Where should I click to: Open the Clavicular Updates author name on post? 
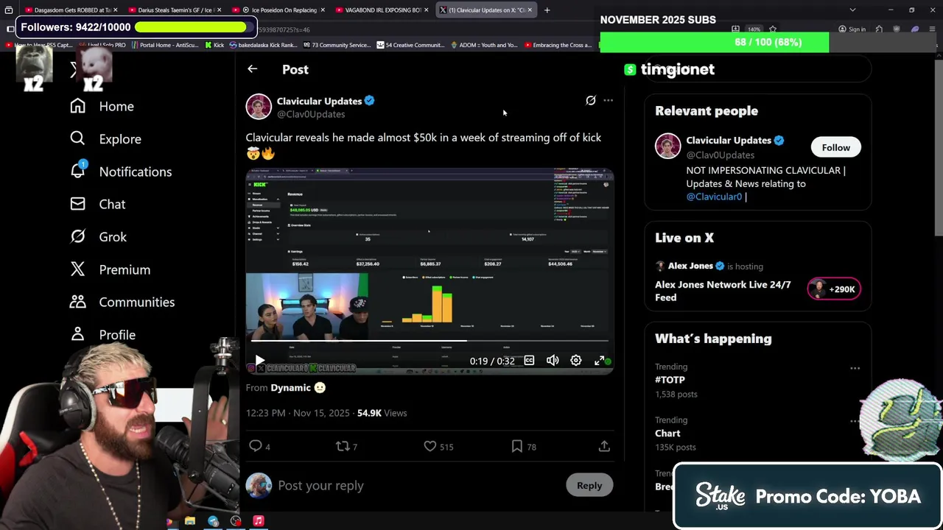tap(319, 101)
